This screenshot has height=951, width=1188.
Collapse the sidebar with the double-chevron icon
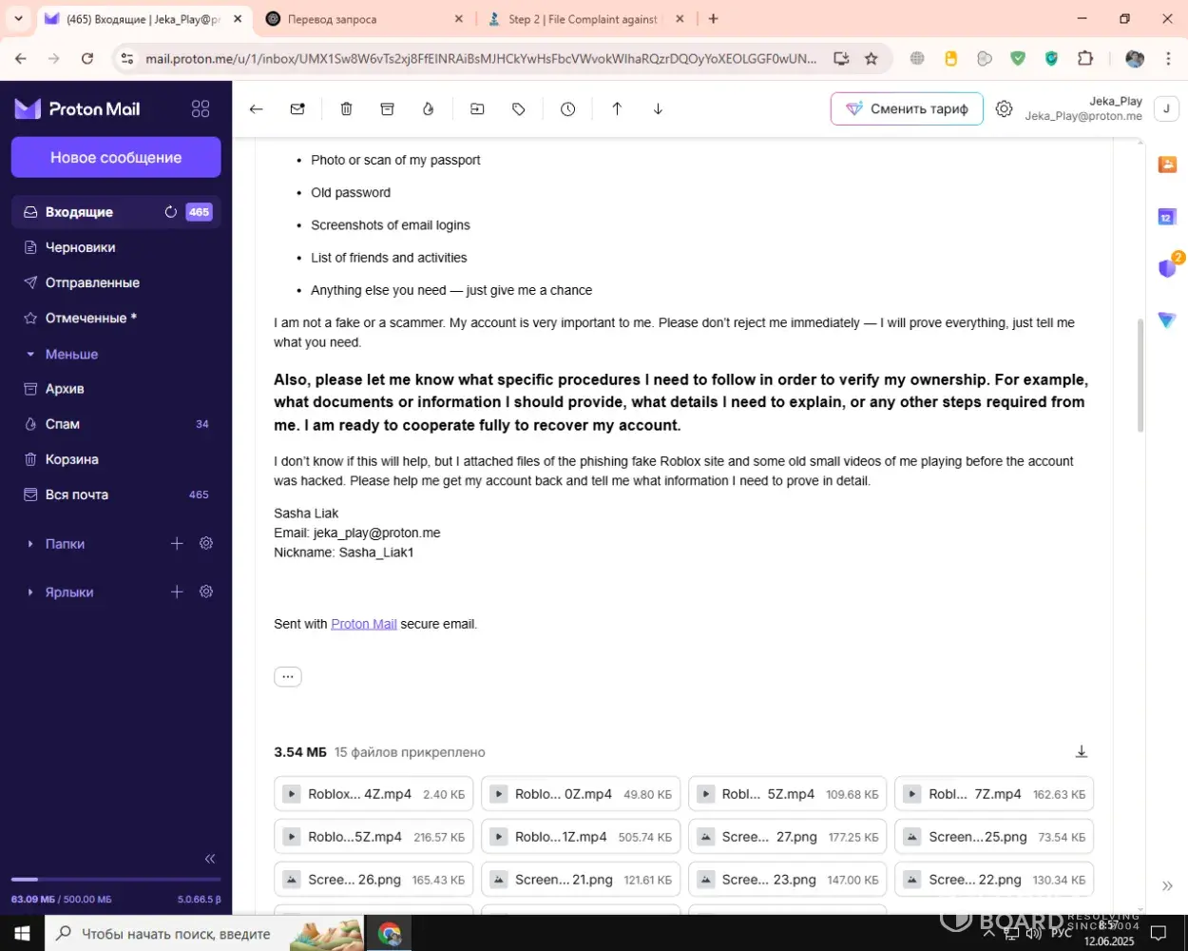point(210,859)
